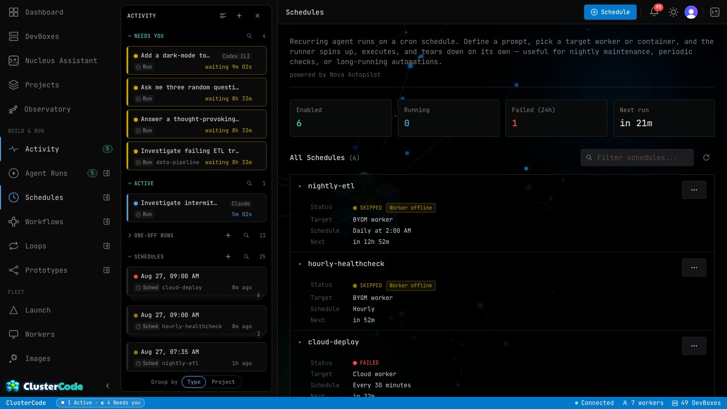This screenshot has height=409, width=727.
Task: Pop out Workflows into a panel
Action: point(107,222)
